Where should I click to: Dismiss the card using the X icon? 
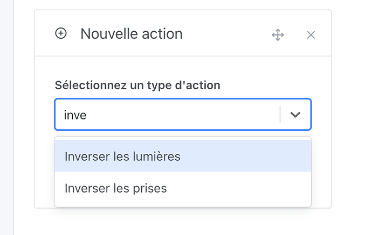click(x=311, y=35)
